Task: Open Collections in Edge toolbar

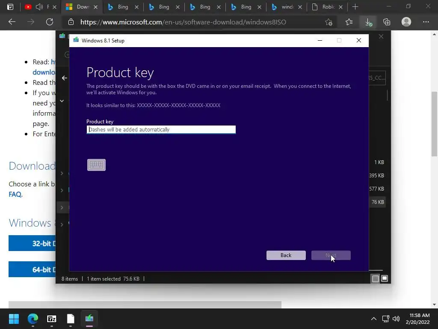Action: [x=387, y=22]
